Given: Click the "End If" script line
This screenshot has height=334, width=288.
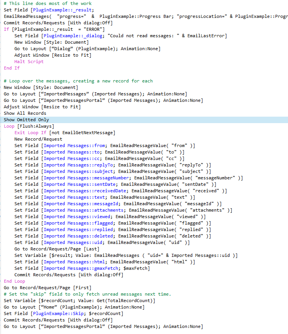Looking at the screenshot, I should (12, 68).
